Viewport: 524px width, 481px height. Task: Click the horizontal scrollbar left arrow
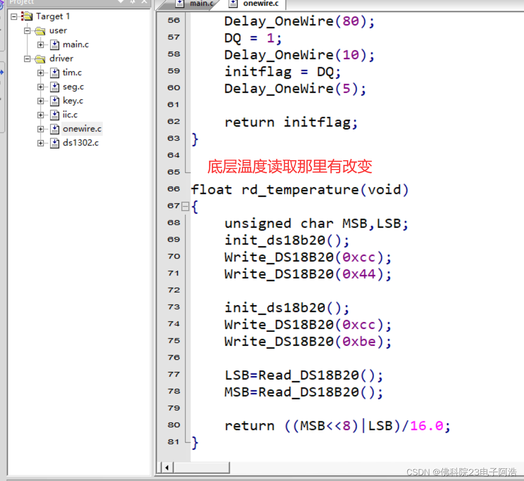click(167, 467)
